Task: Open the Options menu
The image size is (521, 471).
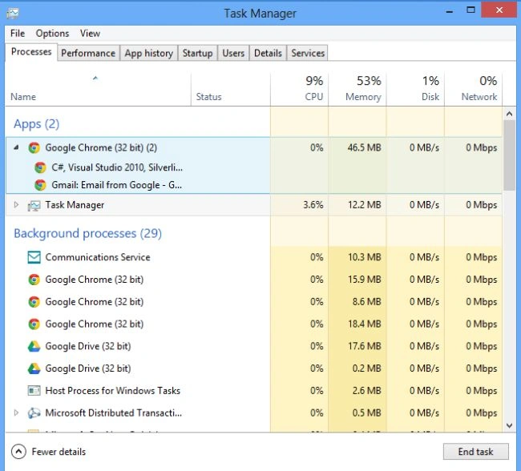Action: click(x=52, y=33)
